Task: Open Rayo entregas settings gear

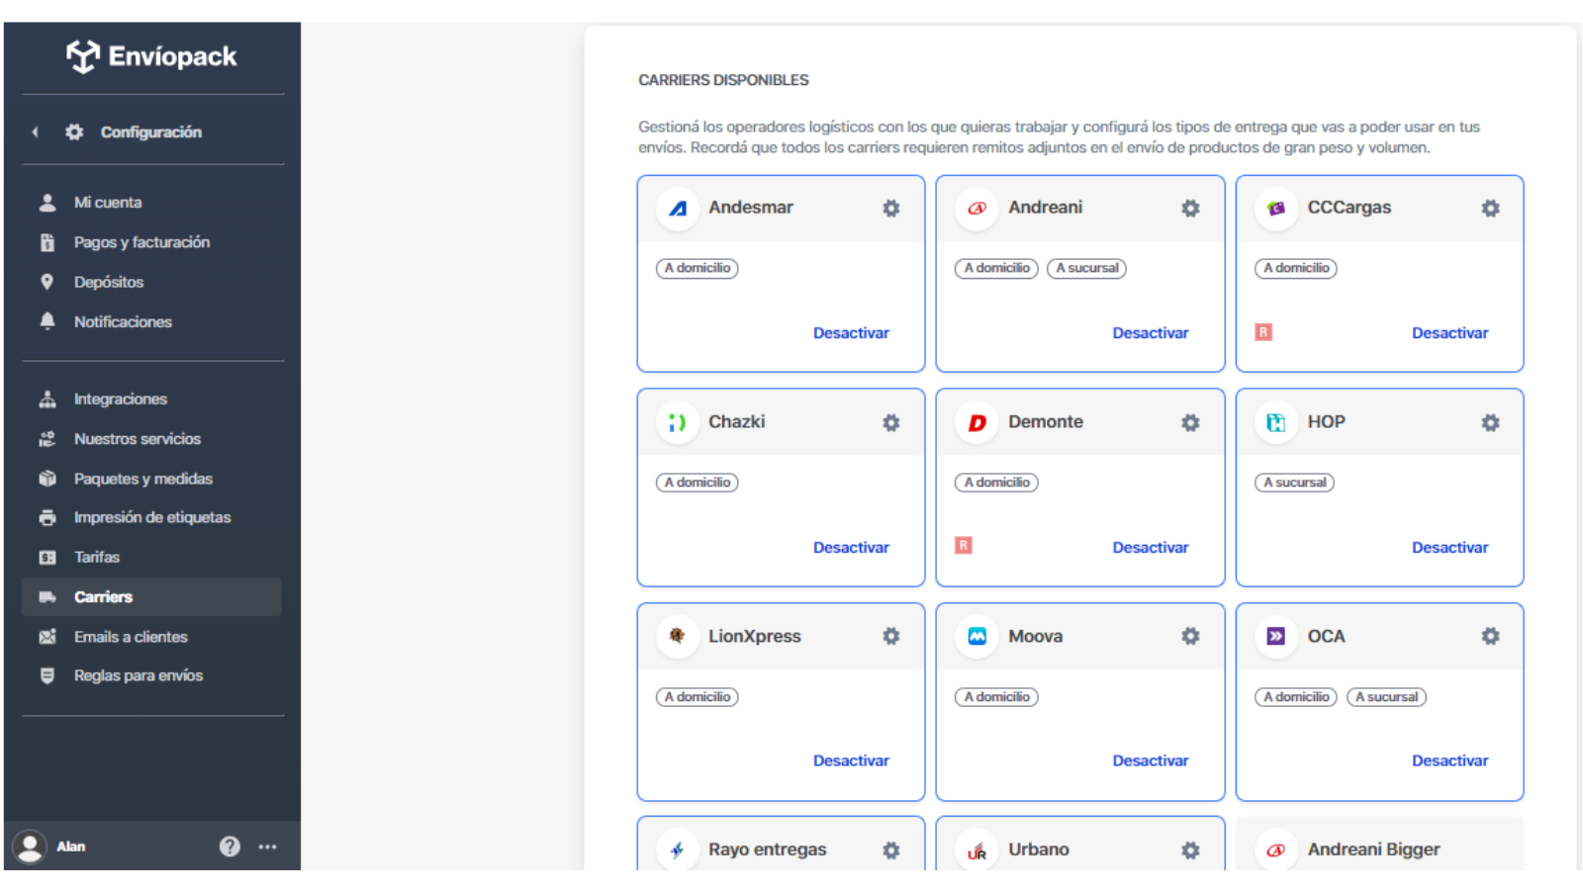Action: (891, 850)
